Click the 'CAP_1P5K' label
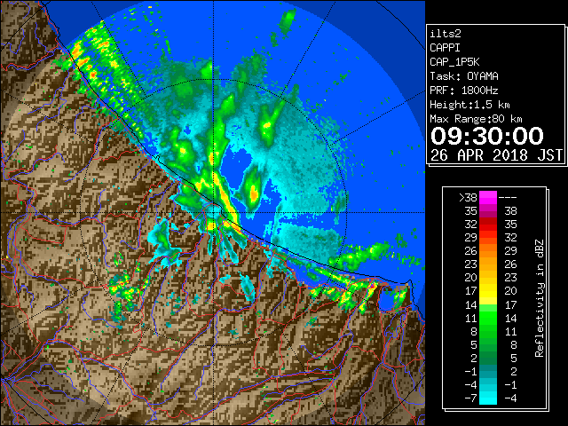 tap(454, 62)
